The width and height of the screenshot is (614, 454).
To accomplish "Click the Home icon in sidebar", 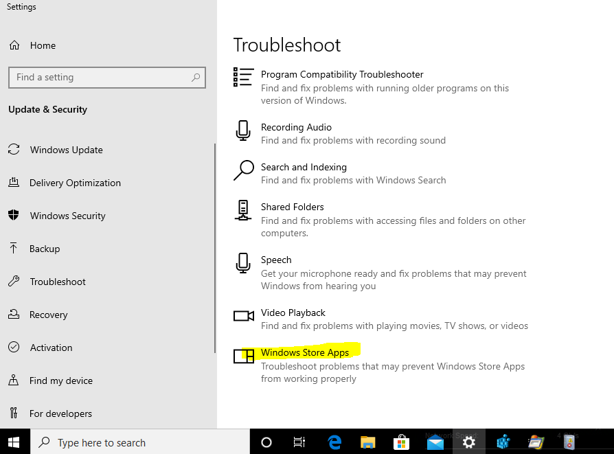I will pos(14,45).
